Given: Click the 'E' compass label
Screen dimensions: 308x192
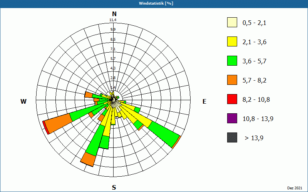Looking at the screenshot, I should coord(204,101).
